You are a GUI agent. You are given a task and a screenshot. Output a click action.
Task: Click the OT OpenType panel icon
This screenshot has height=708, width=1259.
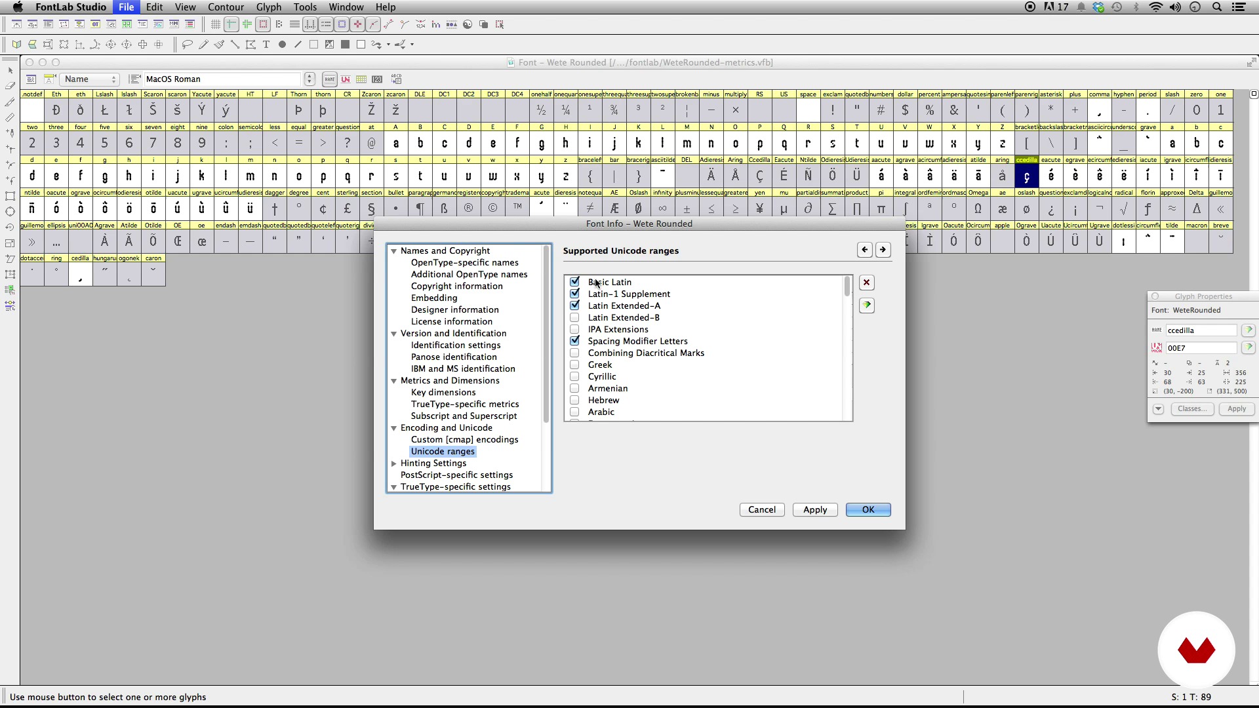click(95, 24)
